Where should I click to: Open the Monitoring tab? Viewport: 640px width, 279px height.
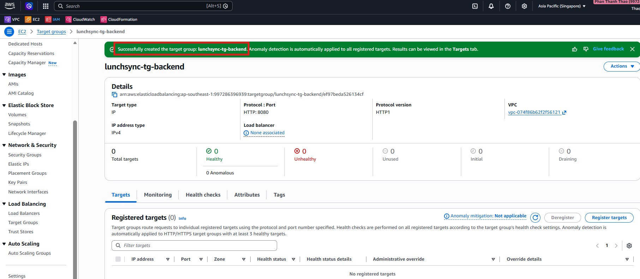pyautogui.click(x=158, y=195)
